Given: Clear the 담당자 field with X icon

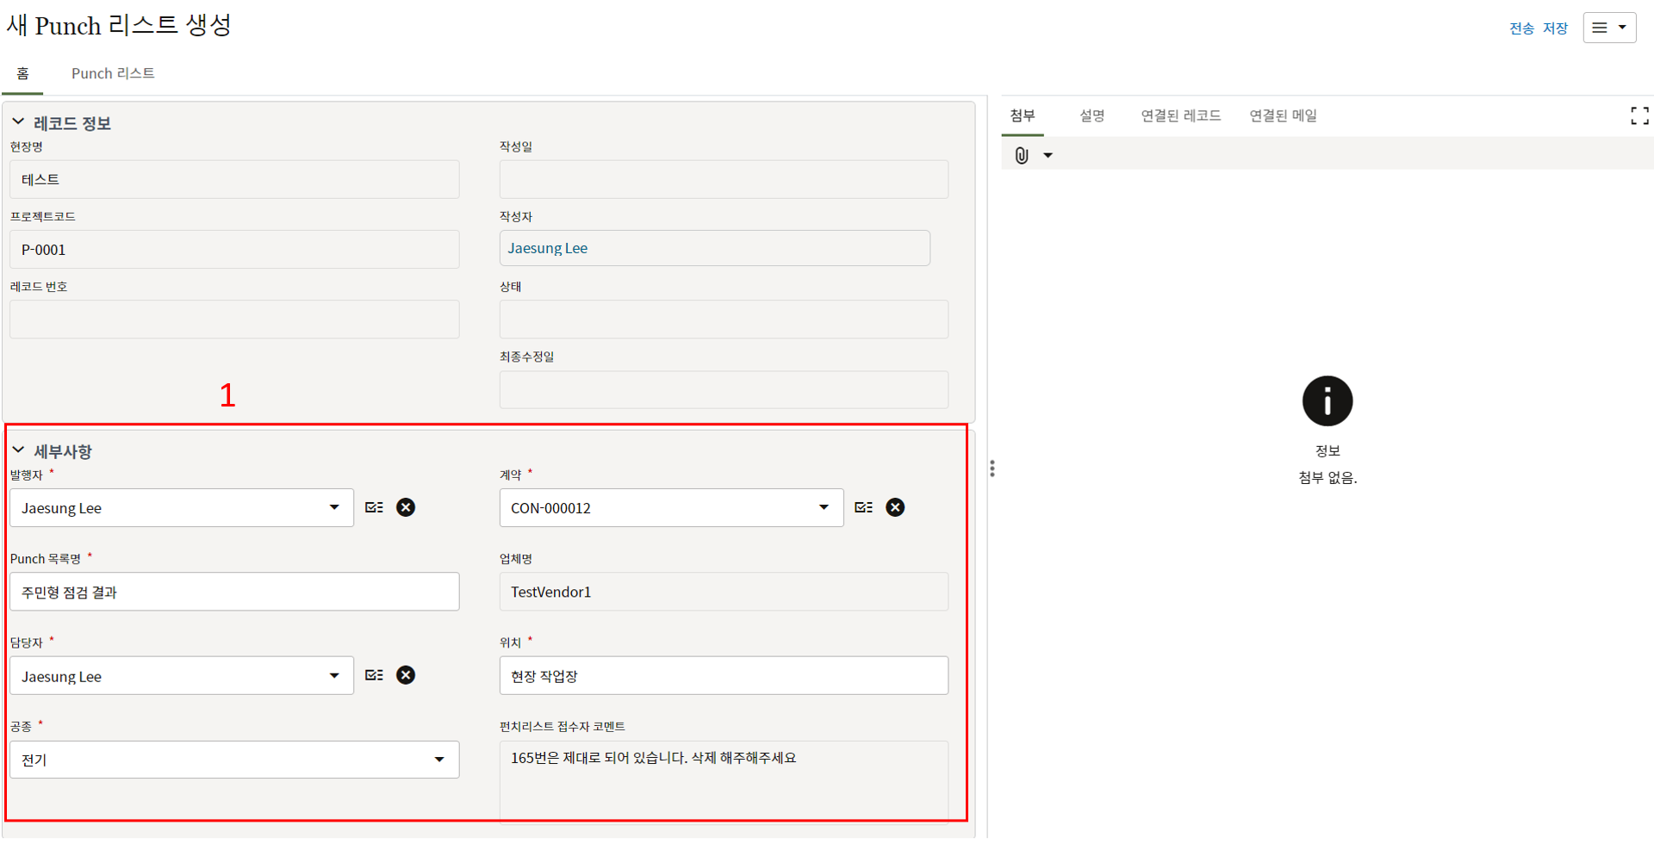Looking at the screenshot, I should 406,675.
